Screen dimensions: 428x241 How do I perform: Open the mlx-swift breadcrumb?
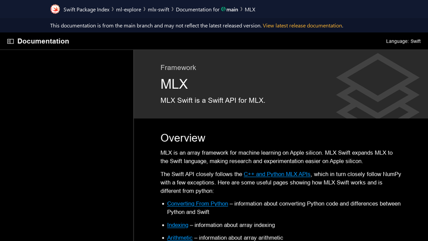pyautogui.click(x=159, y=10)
